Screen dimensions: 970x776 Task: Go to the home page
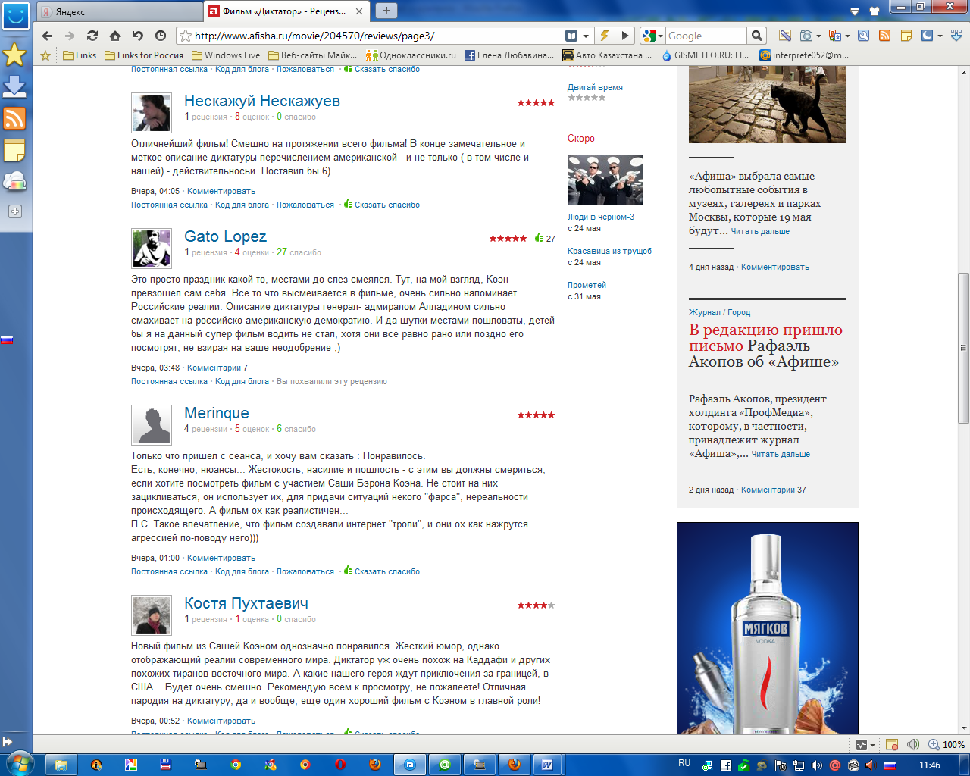tap(115, 36)
